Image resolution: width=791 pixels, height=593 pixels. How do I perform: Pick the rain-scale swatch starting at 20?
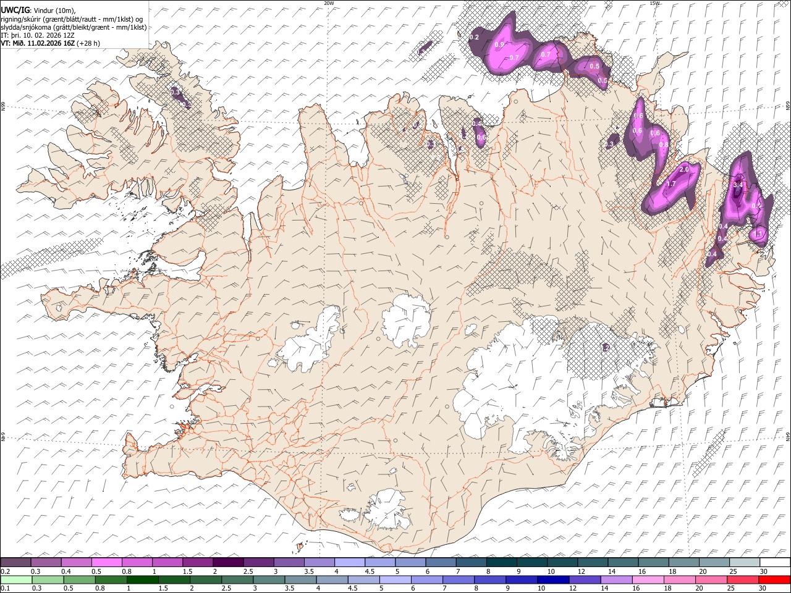tap(711, 579)
